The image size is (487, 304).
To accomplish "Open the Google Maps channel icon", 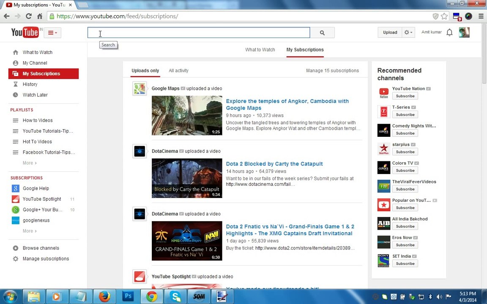I will coord(140,89).
